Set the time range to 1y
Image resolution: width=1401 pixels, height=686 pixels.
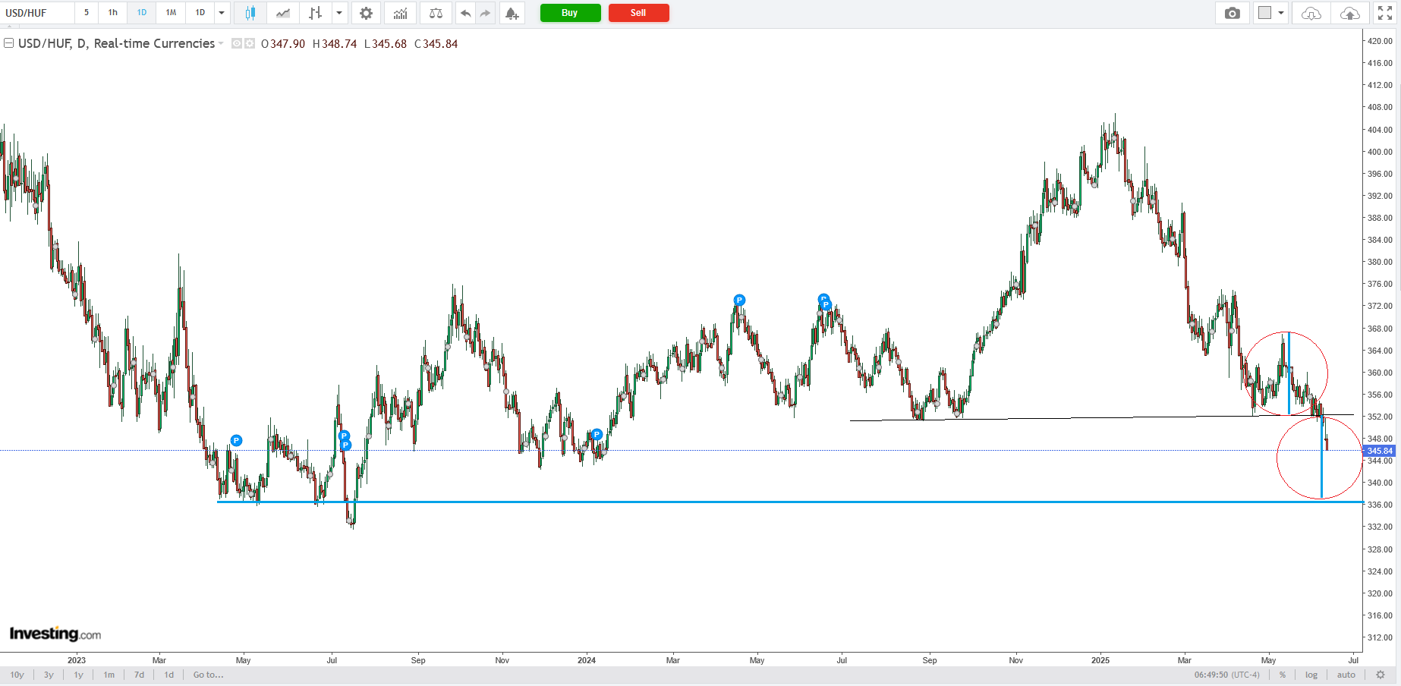[78, 675]
